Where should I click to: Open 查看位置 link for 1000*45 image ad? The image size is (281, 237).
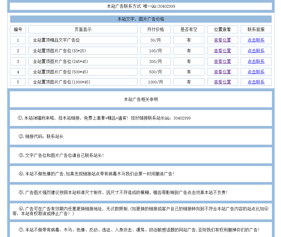coord(222,82)
